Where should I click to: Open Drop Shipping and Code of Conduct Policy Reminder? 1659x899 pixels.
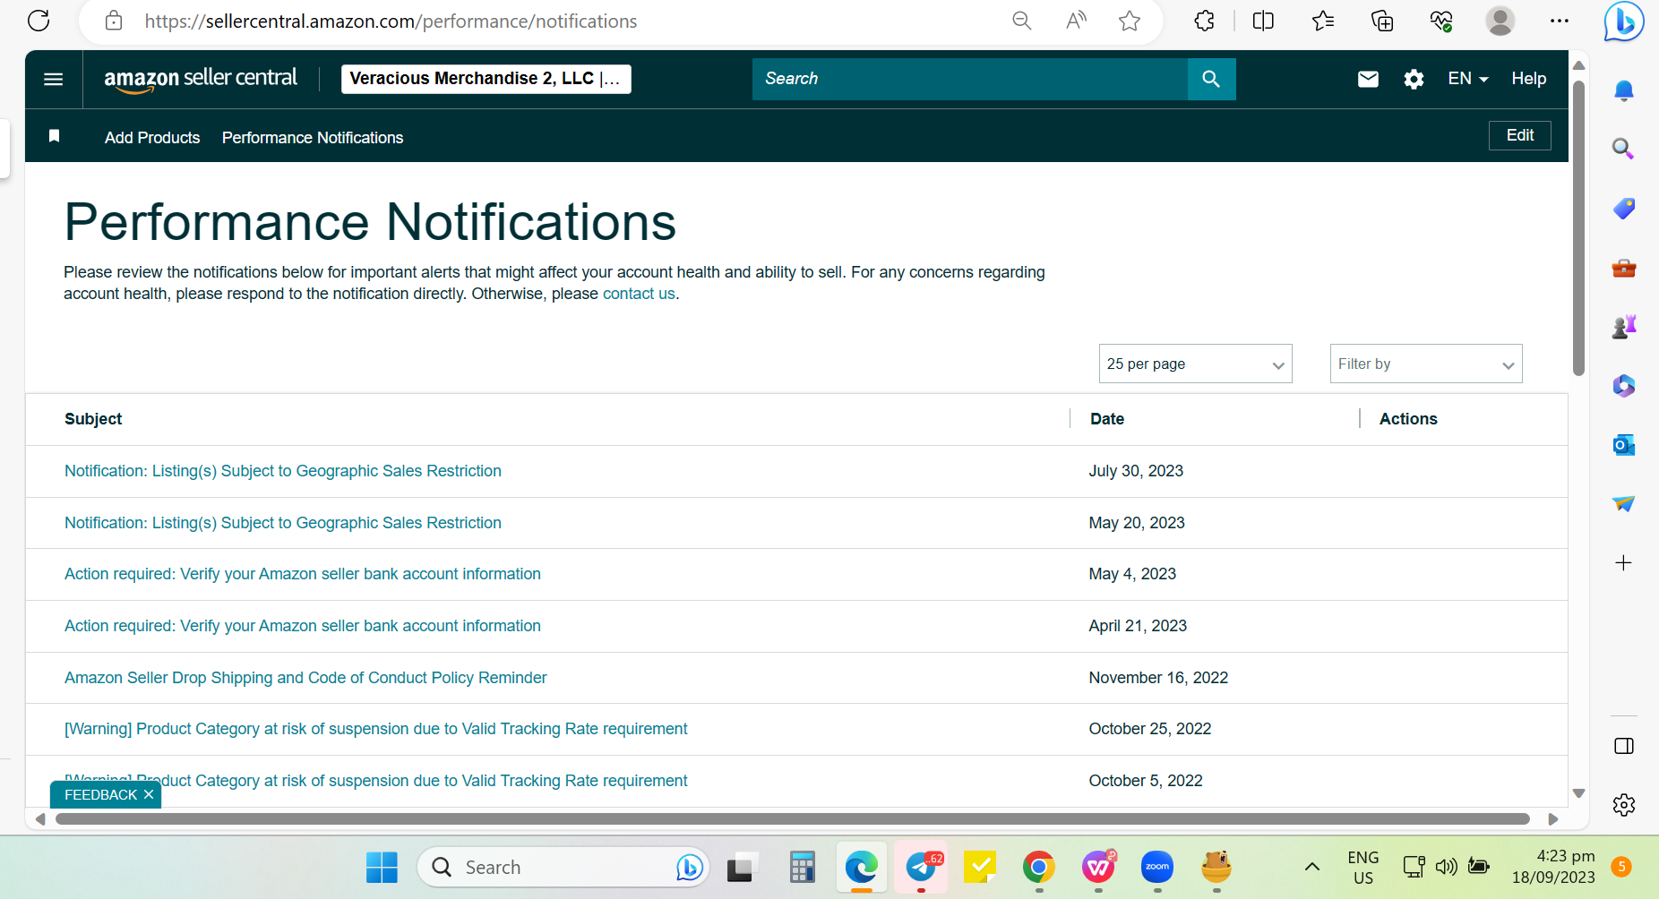click(x=305, y=678)
